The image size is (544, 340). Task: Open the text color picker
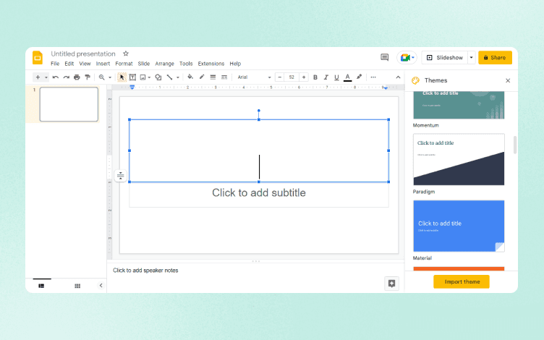coord(347,77)
